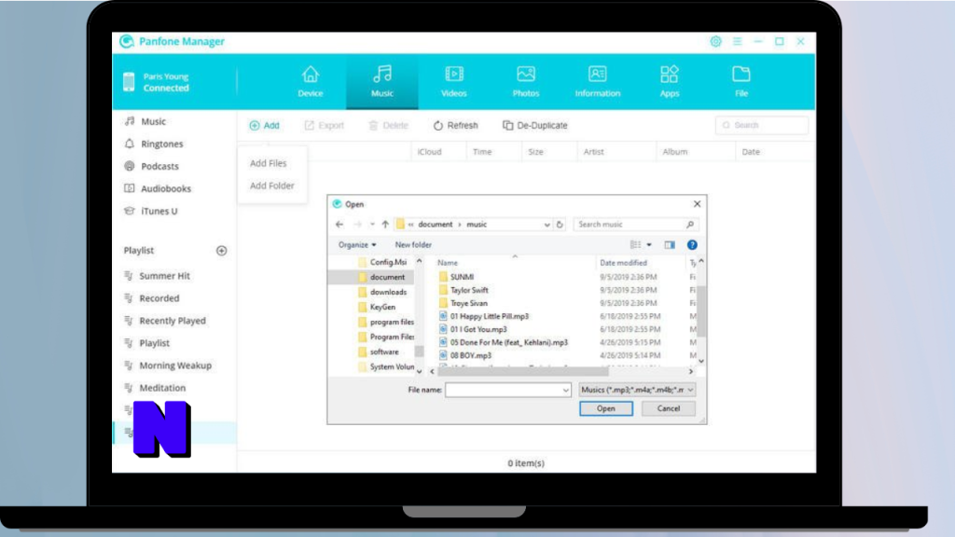Switch to the Apps tab
The height and width of the screenshot is (537, 955).
(670, 82)
